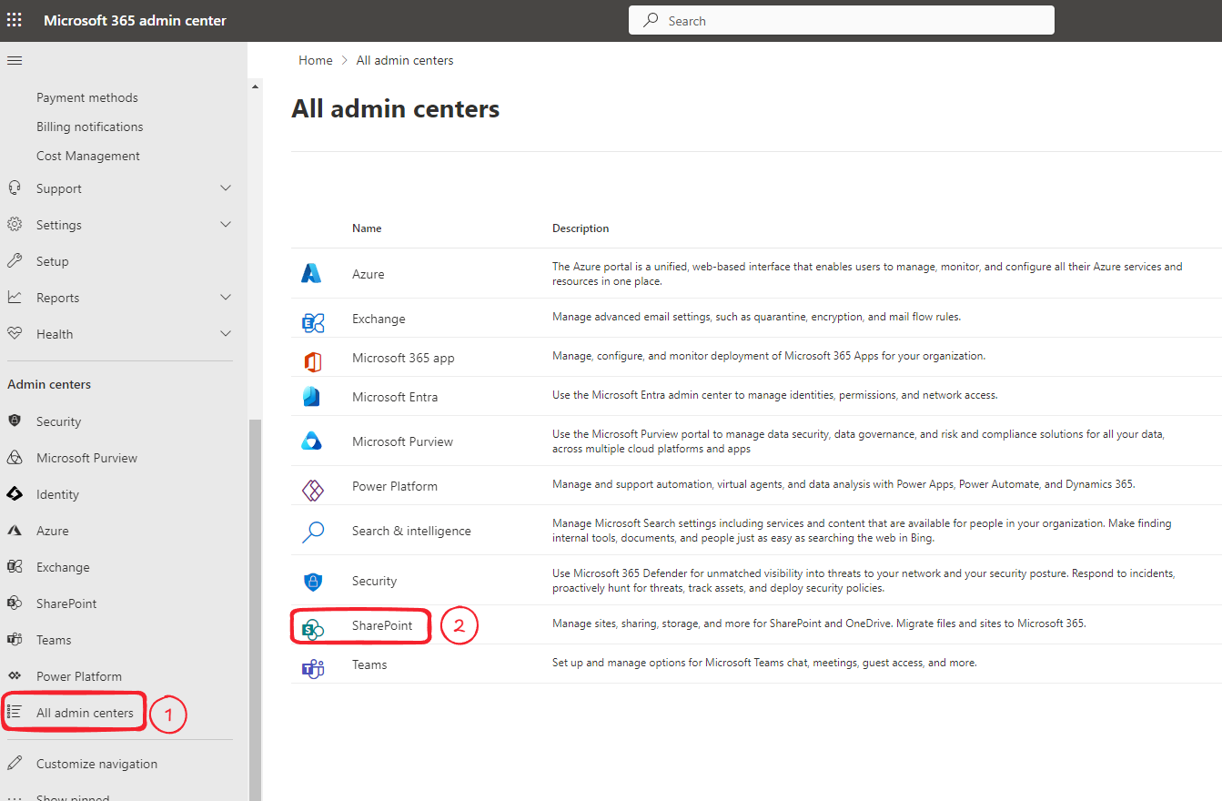Open Billing notifications in sidebar
Image resolution: width=1222 pixels, height=801 pixels.
coord(89,127)
